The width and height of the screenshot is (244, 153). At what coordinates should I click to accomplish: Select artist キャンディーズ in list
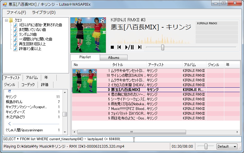tap(33, 112)
